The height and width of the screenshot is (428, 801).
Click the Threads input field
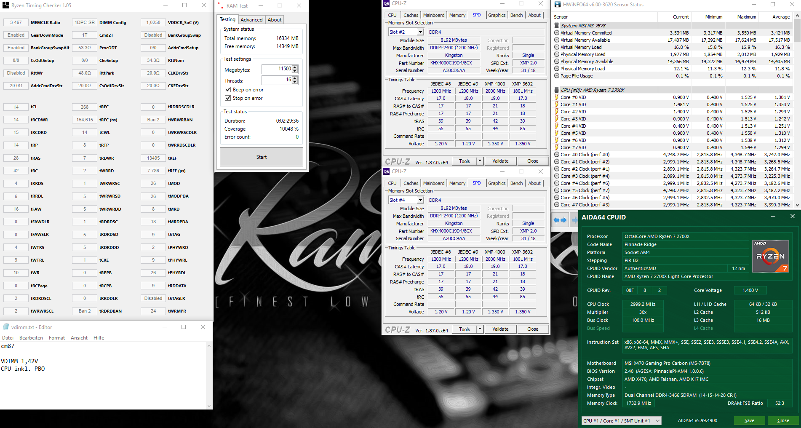277,80
